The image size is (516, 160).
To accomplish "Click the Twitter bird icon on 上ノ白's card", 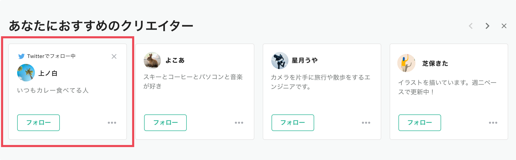I will tap(21, 56).
